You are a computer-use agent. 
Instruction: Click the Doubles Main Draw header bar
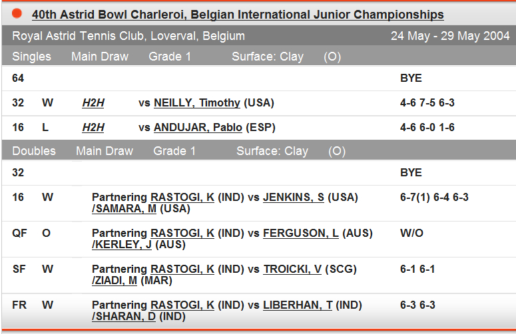click(x=258, y=151)
